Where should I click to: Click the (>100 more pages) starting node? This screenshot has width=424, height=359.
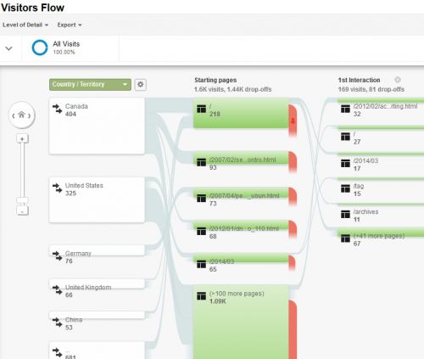point(241,322)
